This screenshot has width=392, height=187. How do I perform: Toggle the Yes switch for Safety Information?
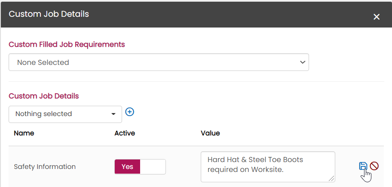click(x=140, y=167)
